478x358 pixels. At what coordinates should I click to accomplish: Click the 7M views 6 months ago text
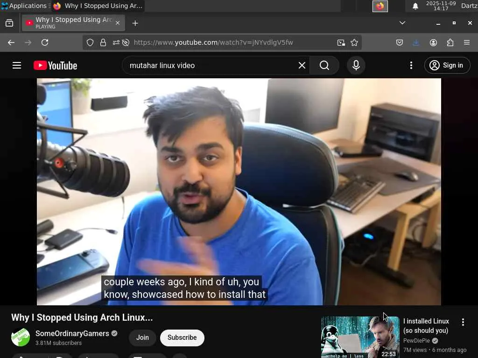[x=435, y=350]
